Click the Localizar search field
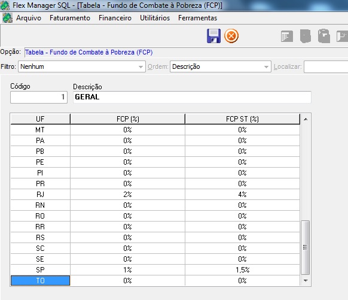Image resolution: width=348 pixels, height=300 pixels. 326,66
